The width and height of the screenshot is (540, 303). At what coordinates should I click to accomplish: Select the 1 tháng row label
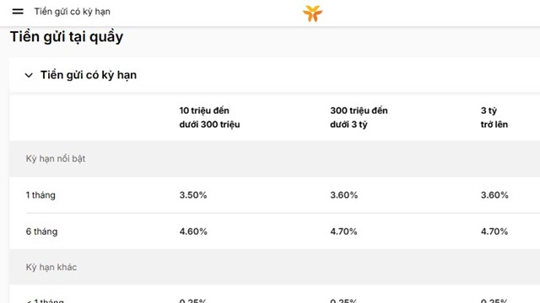[x=40, y=195]
